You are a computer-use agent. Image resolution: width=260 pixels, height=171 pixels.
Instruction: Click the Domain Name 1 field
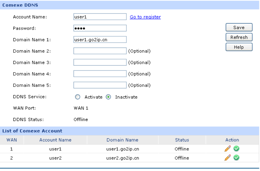(x=100, y=40)
